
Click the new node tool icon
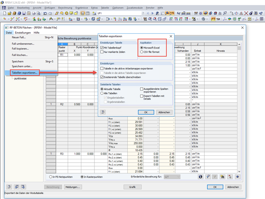point(5,19)
